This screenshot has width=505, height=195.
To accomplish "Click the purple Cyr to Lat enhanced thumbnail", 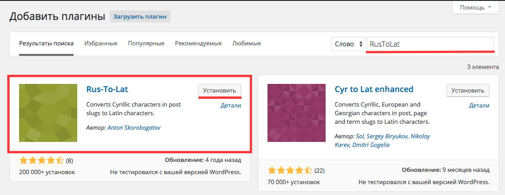I will click(x=297, y=112).
